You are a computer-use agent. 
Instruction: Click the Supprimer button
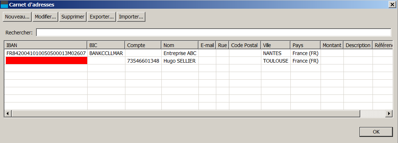[73, 17]
